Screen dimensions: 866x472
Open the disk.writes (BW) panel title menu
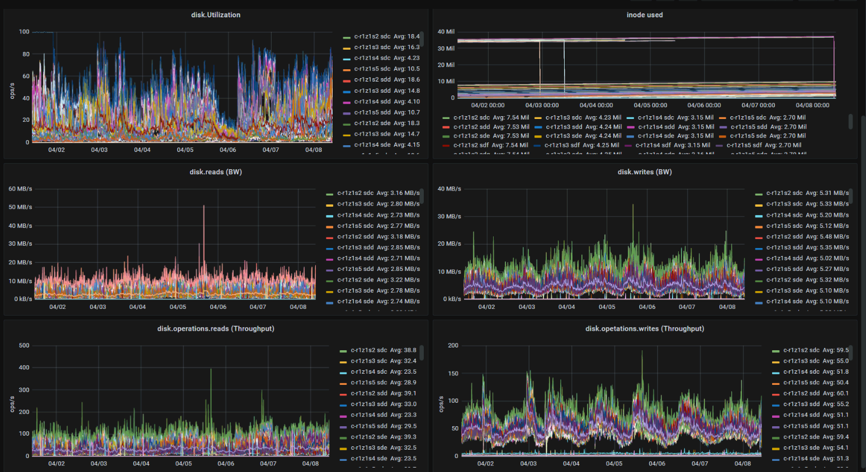tap(645, 172)
